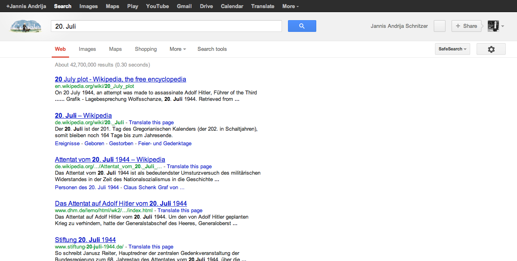Focus the search box containing 20. Juli
Image resolution: width=517 pixels, height=261 pixels.
(x=166, y=26)
